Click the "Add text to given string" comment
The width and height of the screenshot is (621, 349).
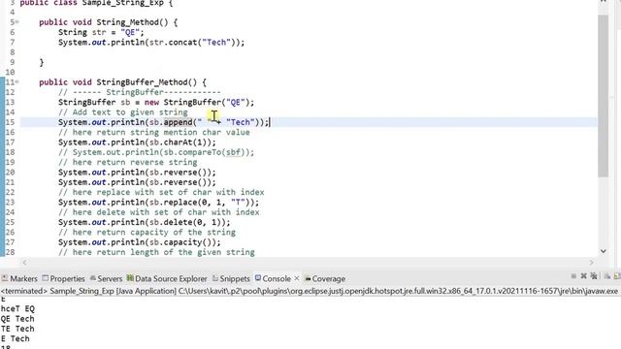(x=123, y=112)
